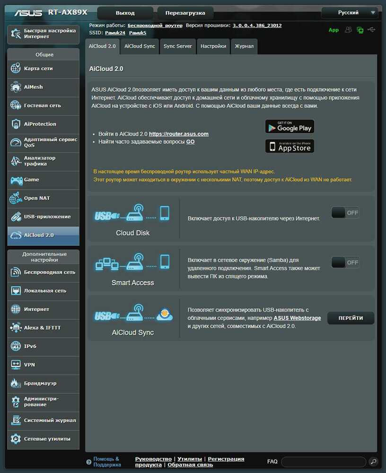Open the VPN monitor icon

[x=16, y=365]
